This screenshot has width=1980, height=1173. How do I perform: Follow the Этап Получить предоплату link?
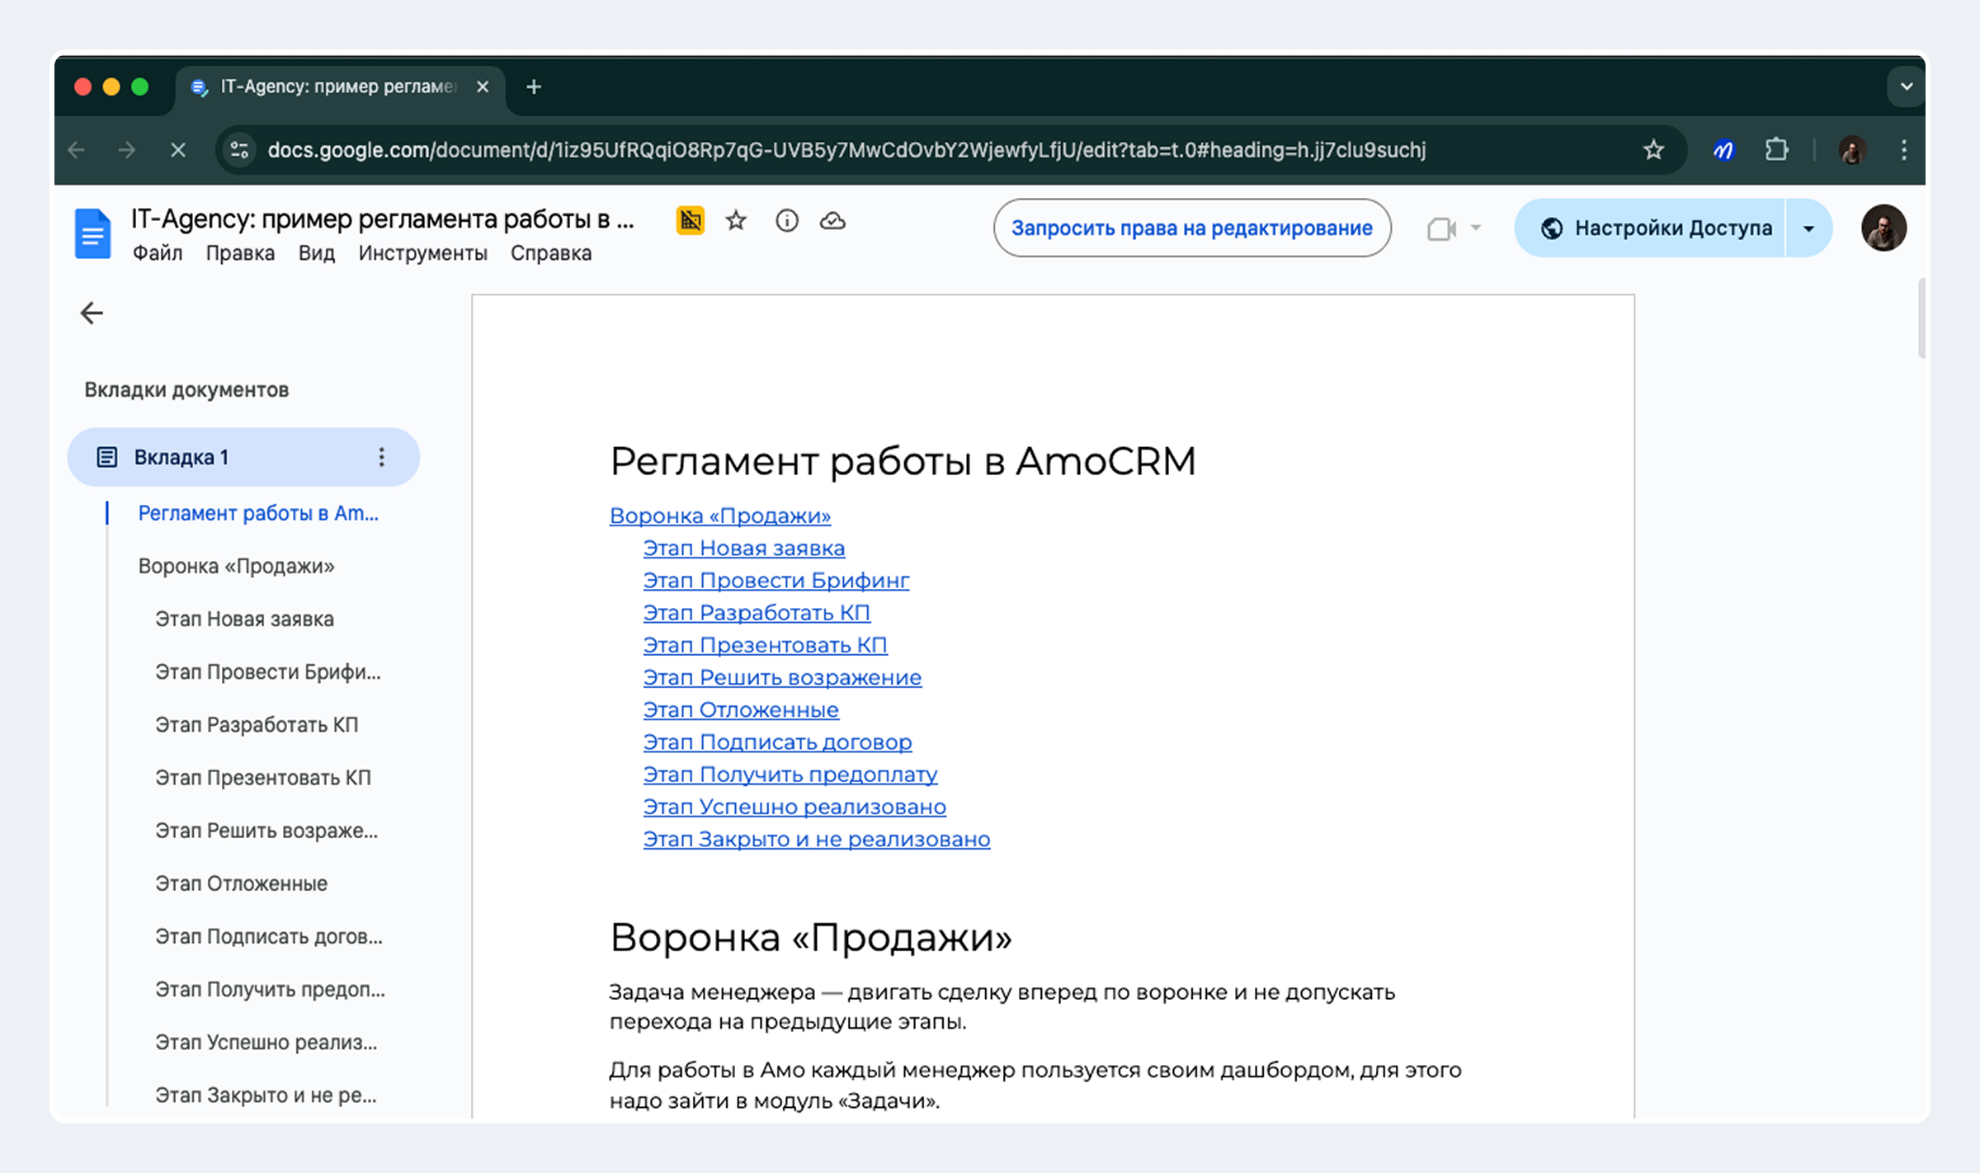click(x=790, y=775)
